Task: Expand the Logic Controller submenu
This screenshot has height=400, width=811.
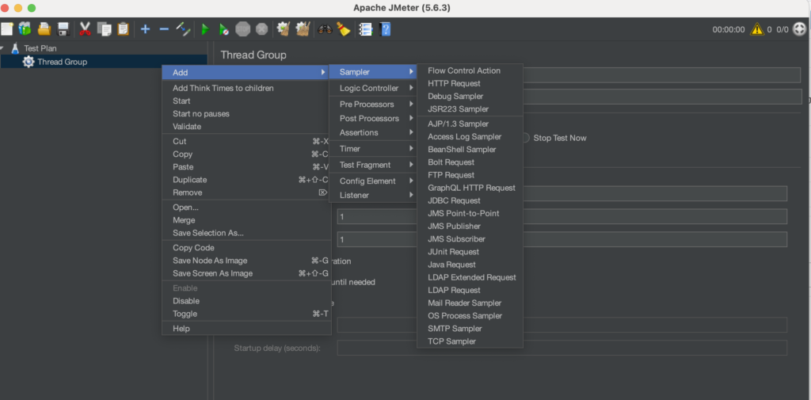Action: (x=373, y=88)
